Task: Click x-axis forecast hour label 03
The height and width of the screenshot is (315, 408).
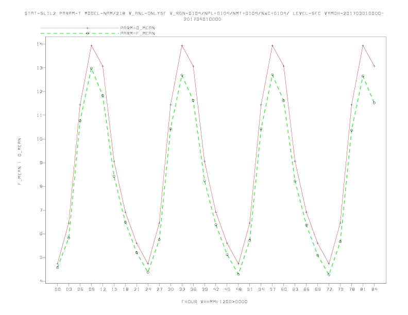Action: (69, 289)
